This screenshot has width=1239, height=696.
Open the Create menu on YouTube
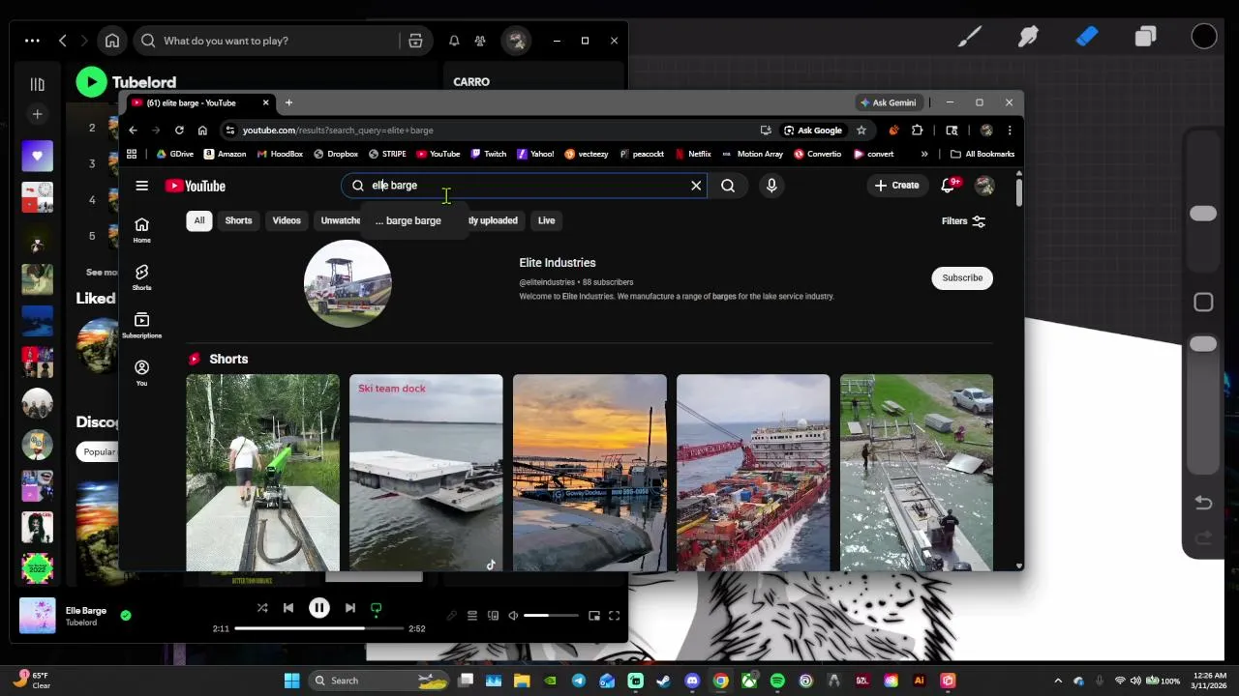coord(896,186)
